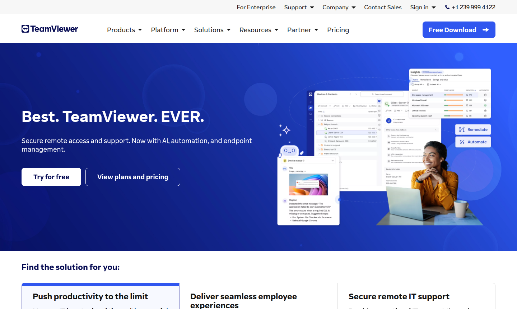Screen dimensions: 517x309
Task: Click the Try for free button
Action: coord(51,177)
